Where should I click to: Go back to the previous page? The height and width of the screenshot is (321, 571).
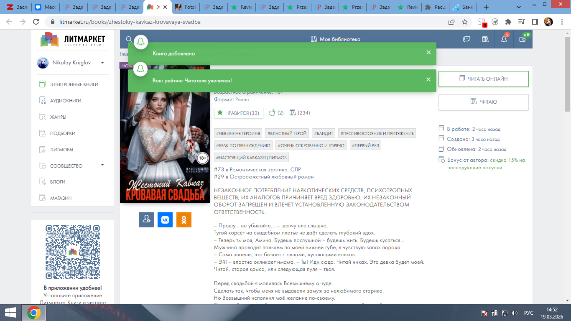[9, 22]
